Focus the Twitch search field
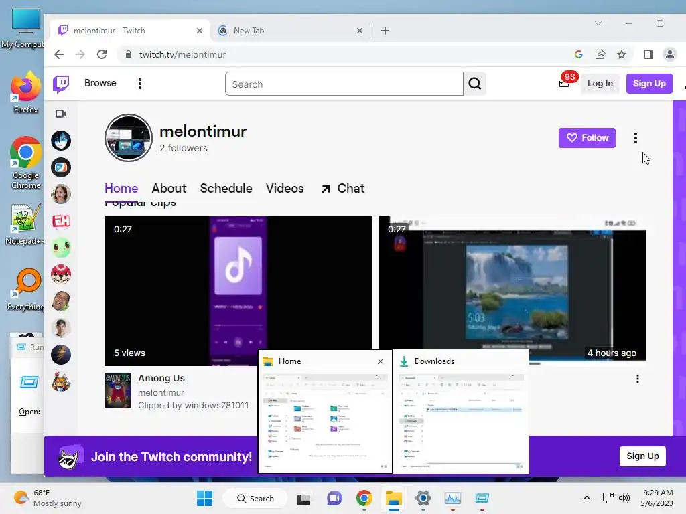 click(344, 84)
